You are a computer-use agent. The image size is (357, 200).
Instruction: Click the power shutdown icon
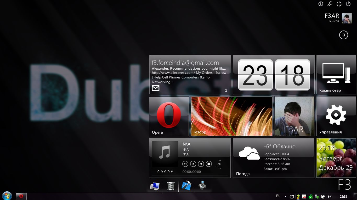[348, 4]
